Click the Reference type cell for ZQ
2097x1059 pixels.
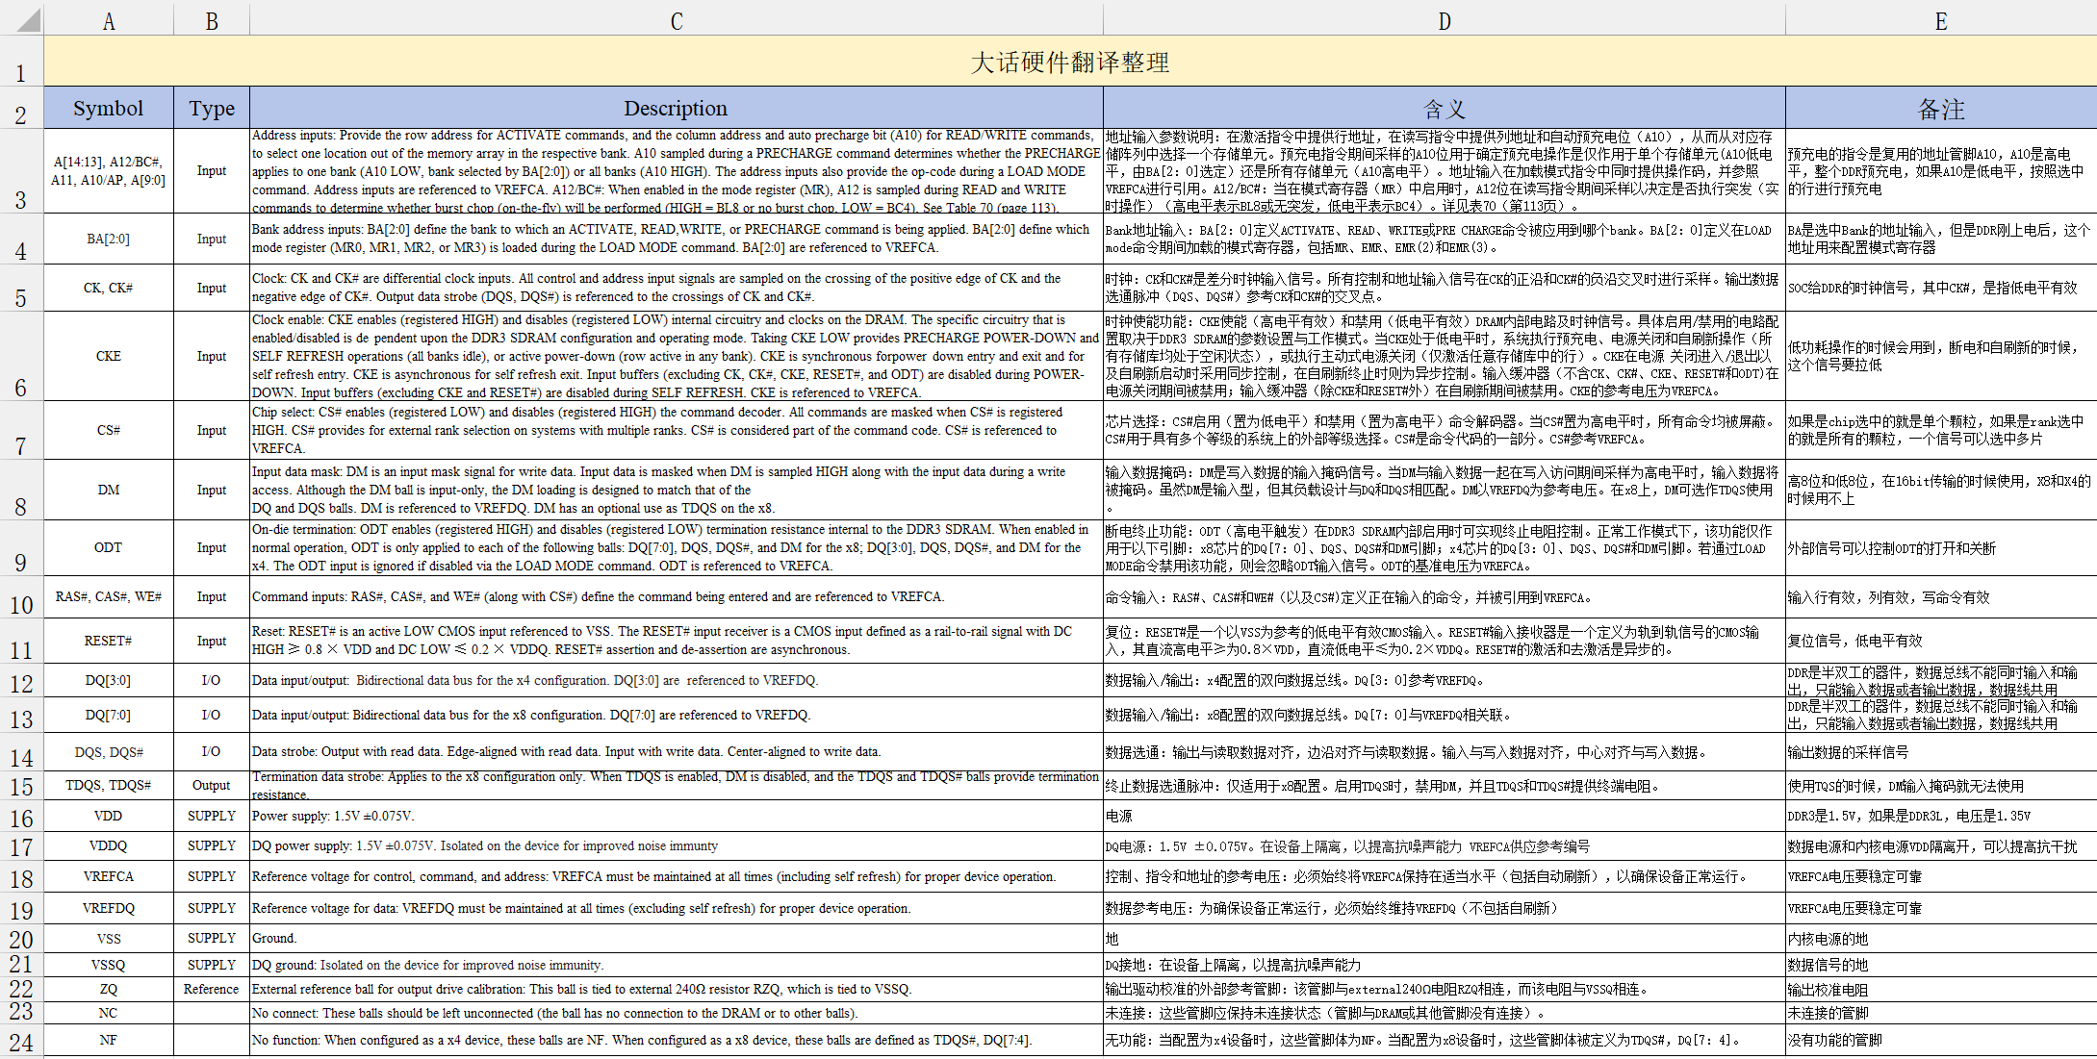click(x=212, y=989)
